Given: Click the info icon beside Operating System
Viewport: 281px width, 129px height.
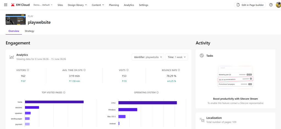Looking at the screenshot, I should coord(158,93).
